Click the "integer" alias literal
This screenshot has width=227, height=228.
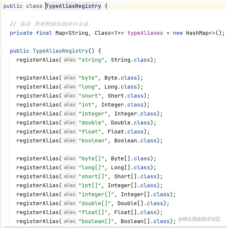(93, 114)
